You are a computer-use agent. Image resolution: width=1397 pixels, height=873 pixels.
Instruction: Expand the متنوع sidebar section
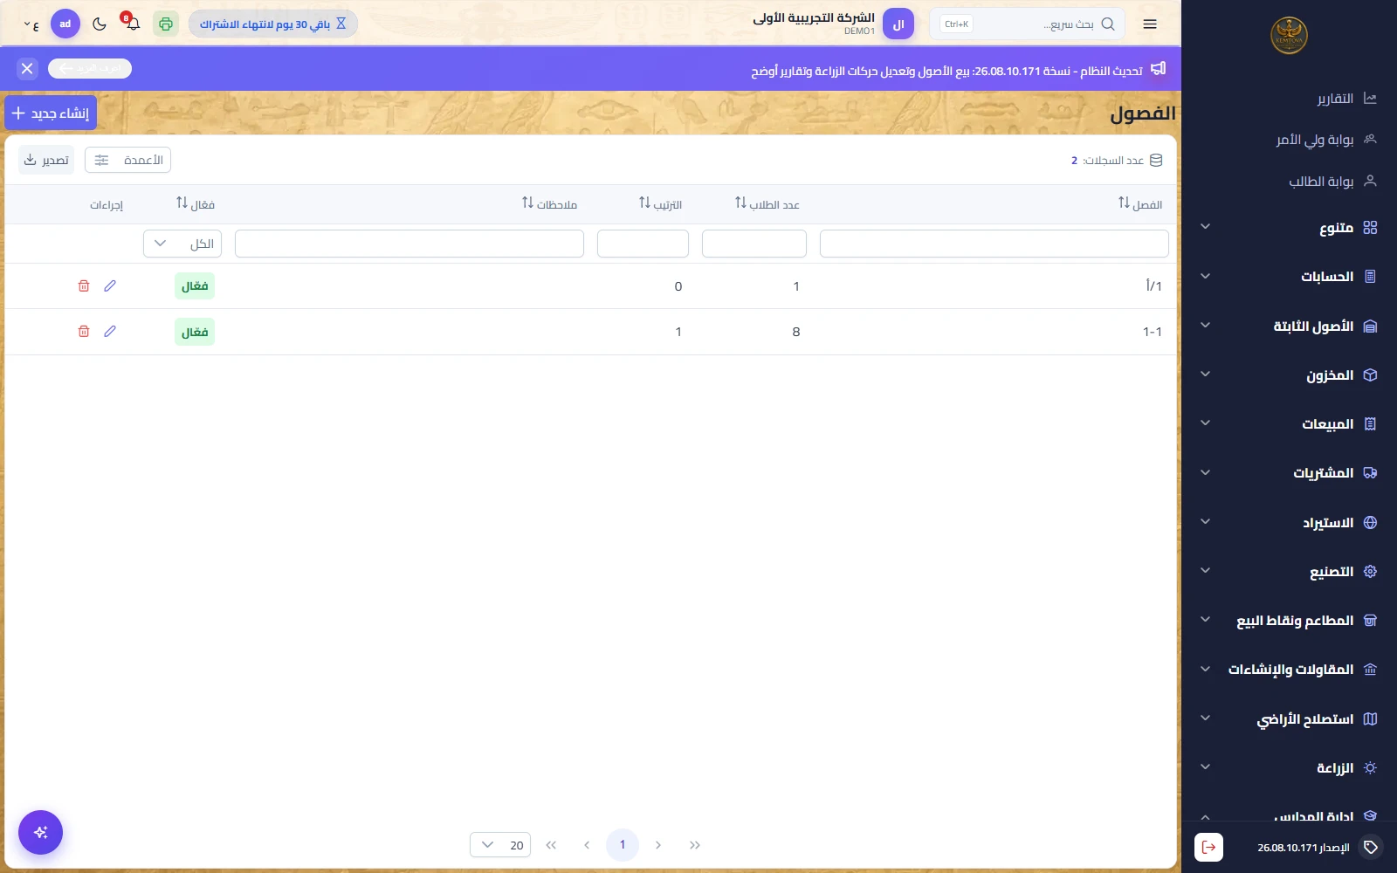pyautogui.click(x=1289, y=228)
